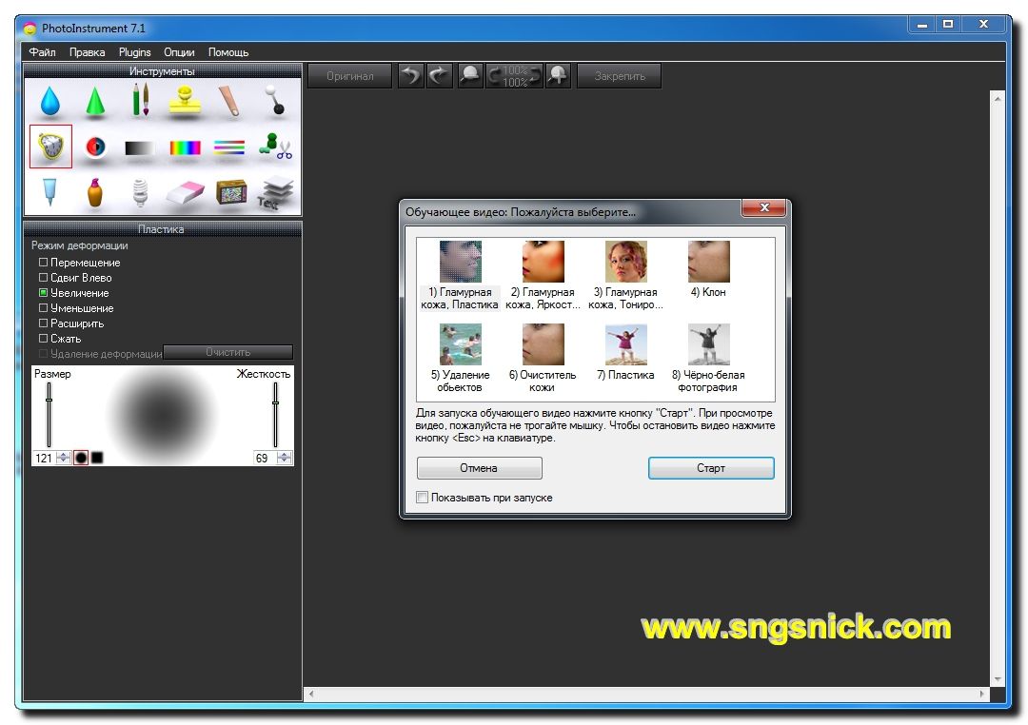Reset zoom with the 100% button
This screenshot has width=1028, height=725.
515,76
